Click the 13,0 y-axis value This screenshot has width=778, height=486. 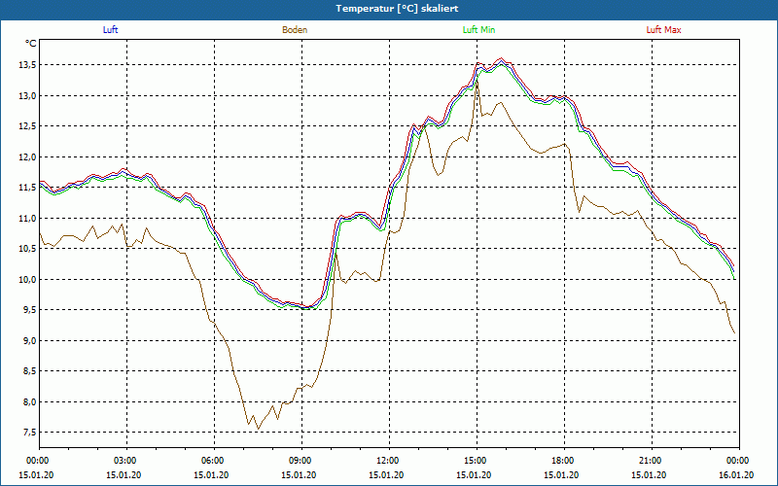click(27, 95)
